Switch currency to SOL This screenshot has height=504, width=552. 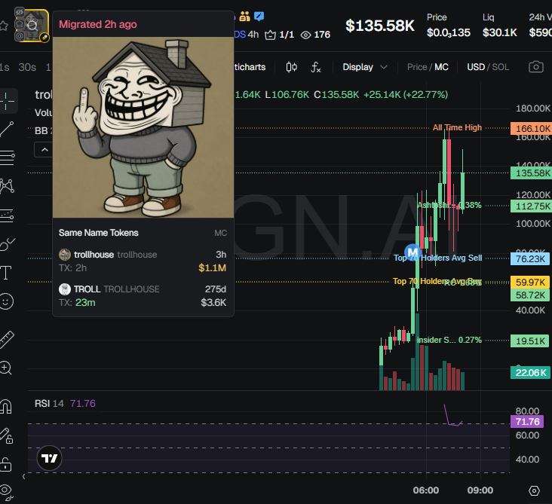(x=501, y=67)
